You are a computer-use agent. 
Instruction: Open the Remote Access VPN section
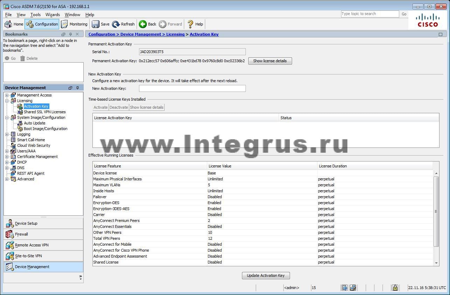pos(43,245)
